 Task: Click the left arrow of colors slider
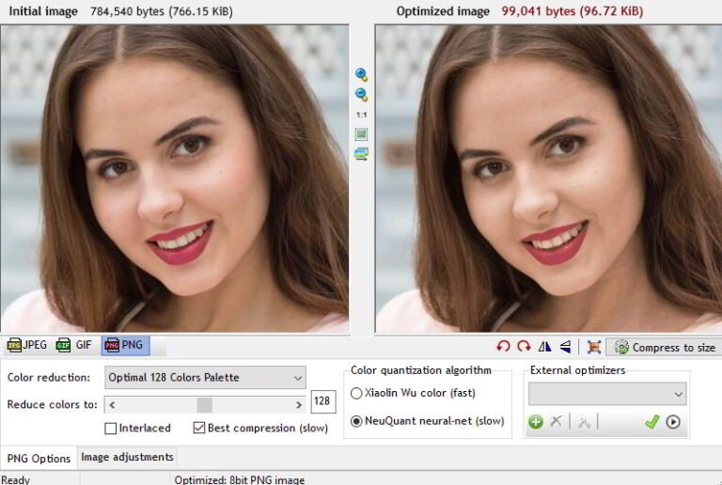pos(112,405)
